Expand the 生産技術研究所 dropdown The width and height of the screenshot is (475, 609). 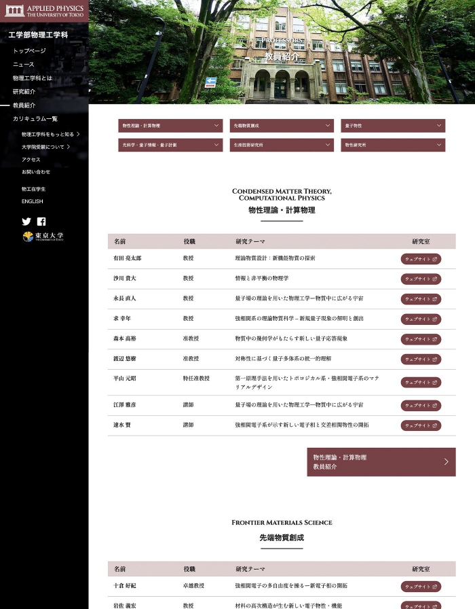282,145
